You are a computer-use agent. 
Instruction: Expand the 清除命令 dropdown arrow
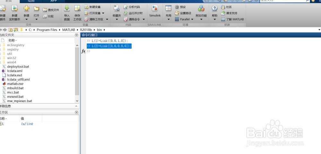(x=144, y=19)
